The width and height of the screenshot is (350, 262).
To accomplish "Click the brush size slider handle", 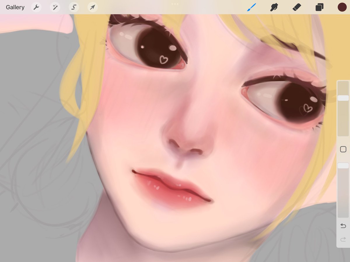I will pos(343,98).
